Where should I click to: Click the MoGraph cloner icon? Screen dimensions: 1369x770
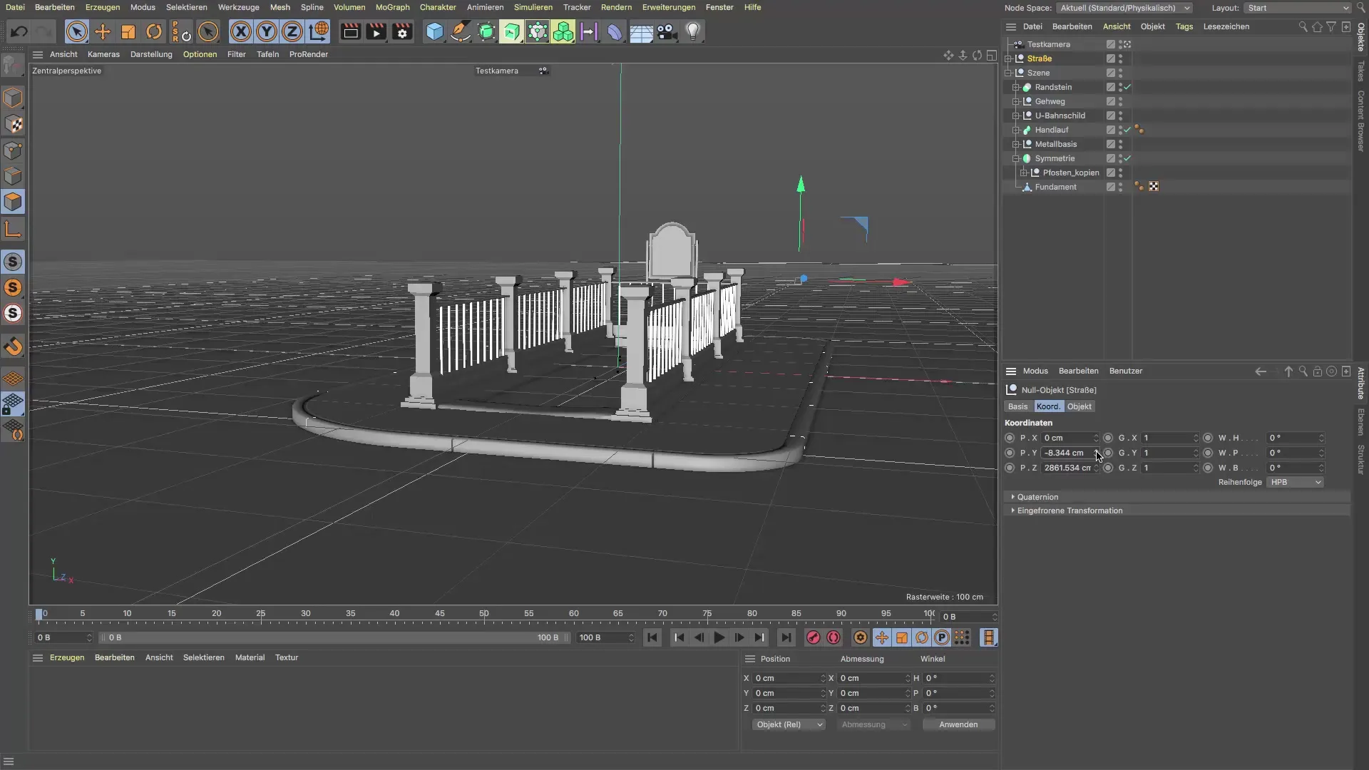(x=563, y=32)
